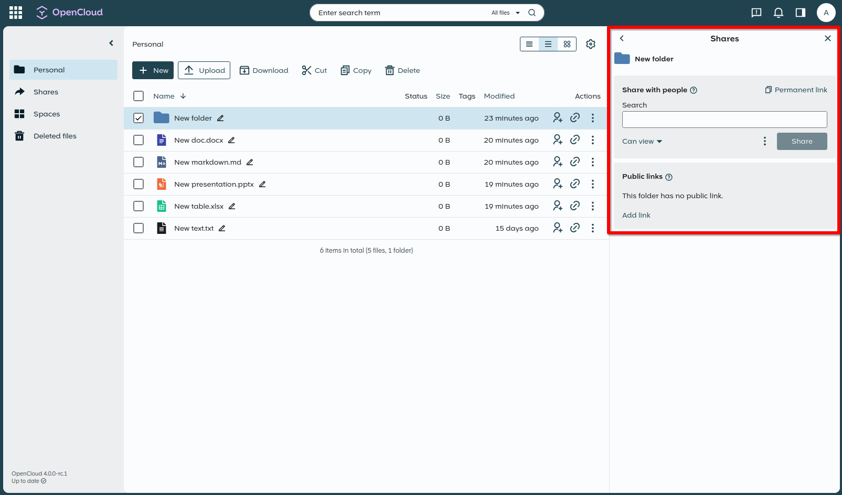This screenshot has height=495, width=842.
Task: Click the Search field in the Shares panel
Action: click(724, 120)
